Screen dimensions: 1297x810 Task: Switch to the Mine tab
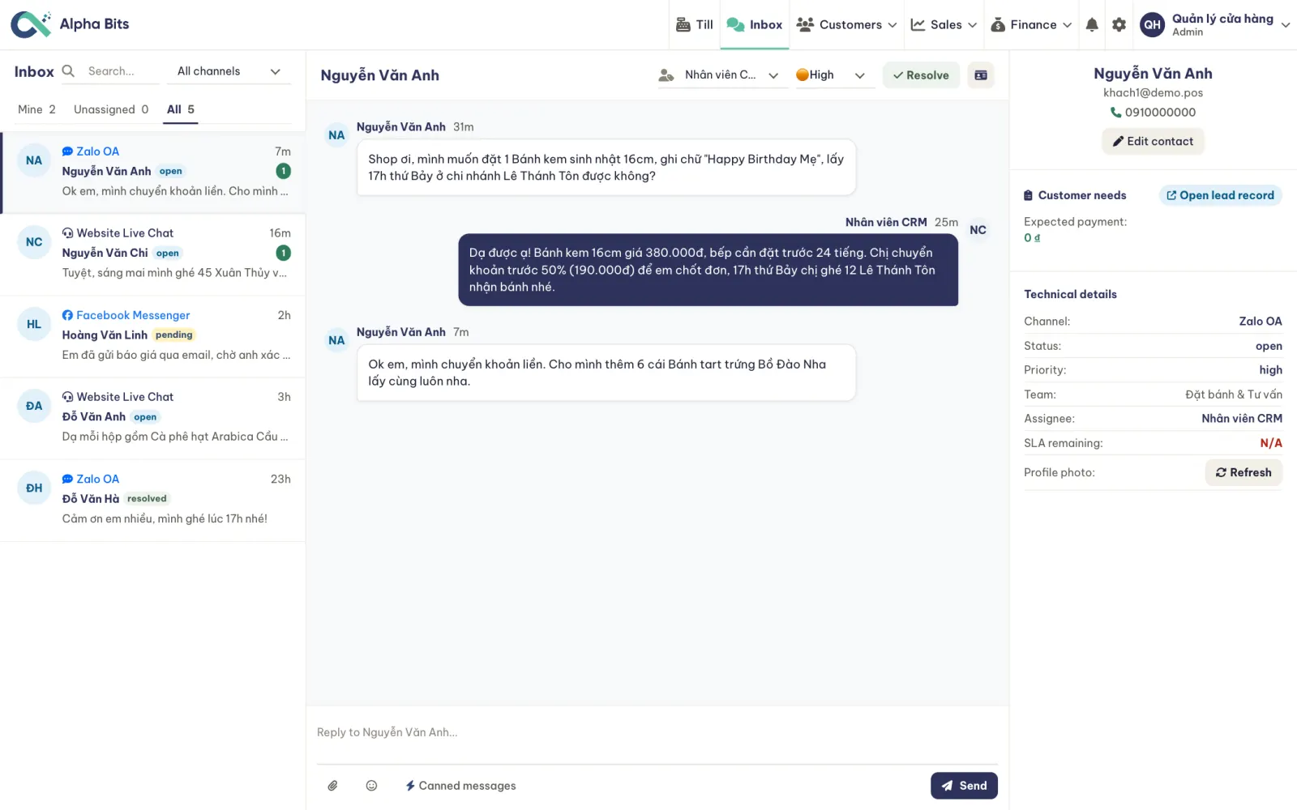click(x=36, y=109)
